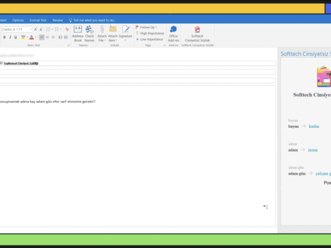This screenshot has width=331, height=248.
Task: Apply red font color
Action: (x=31, y=37)
